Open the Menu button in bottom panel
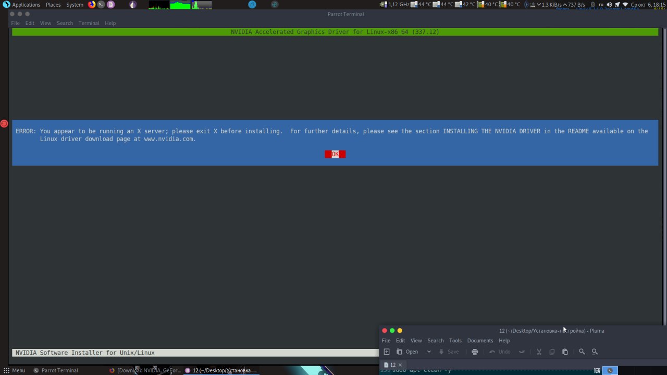The width and height of the screenshot is (667, 375). [14, 370]
